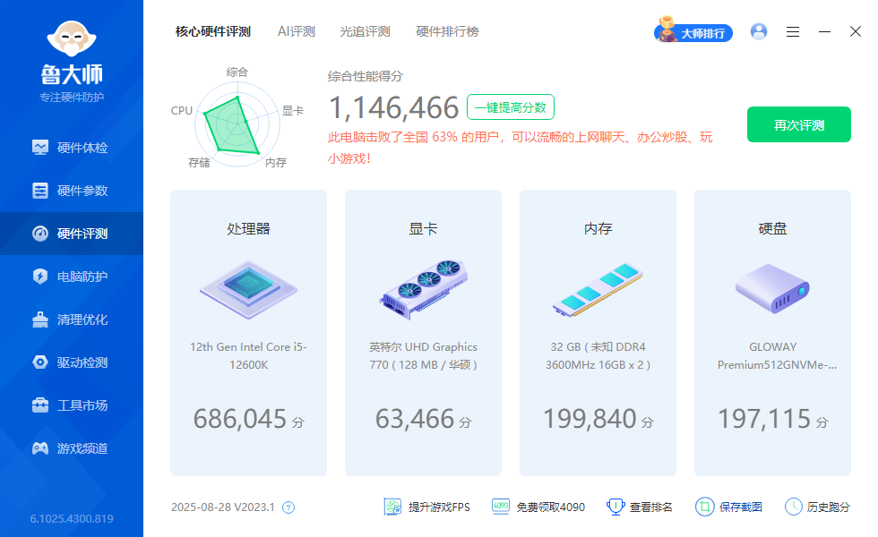The image size is (878, 537).
Task: Click the 鲁大师 mascot logo
Action: point(72,38)
